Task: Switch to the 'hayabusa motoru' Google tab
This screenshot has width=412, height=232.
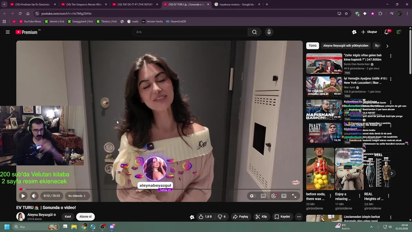Action: coord(237,5)
